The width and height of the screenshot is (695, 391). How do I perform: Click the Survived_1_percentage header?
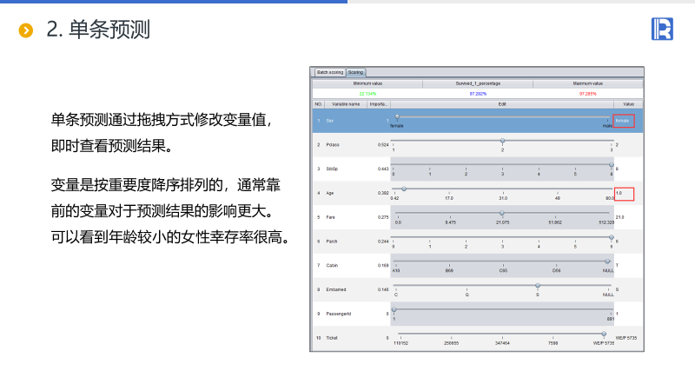[478, 83]
